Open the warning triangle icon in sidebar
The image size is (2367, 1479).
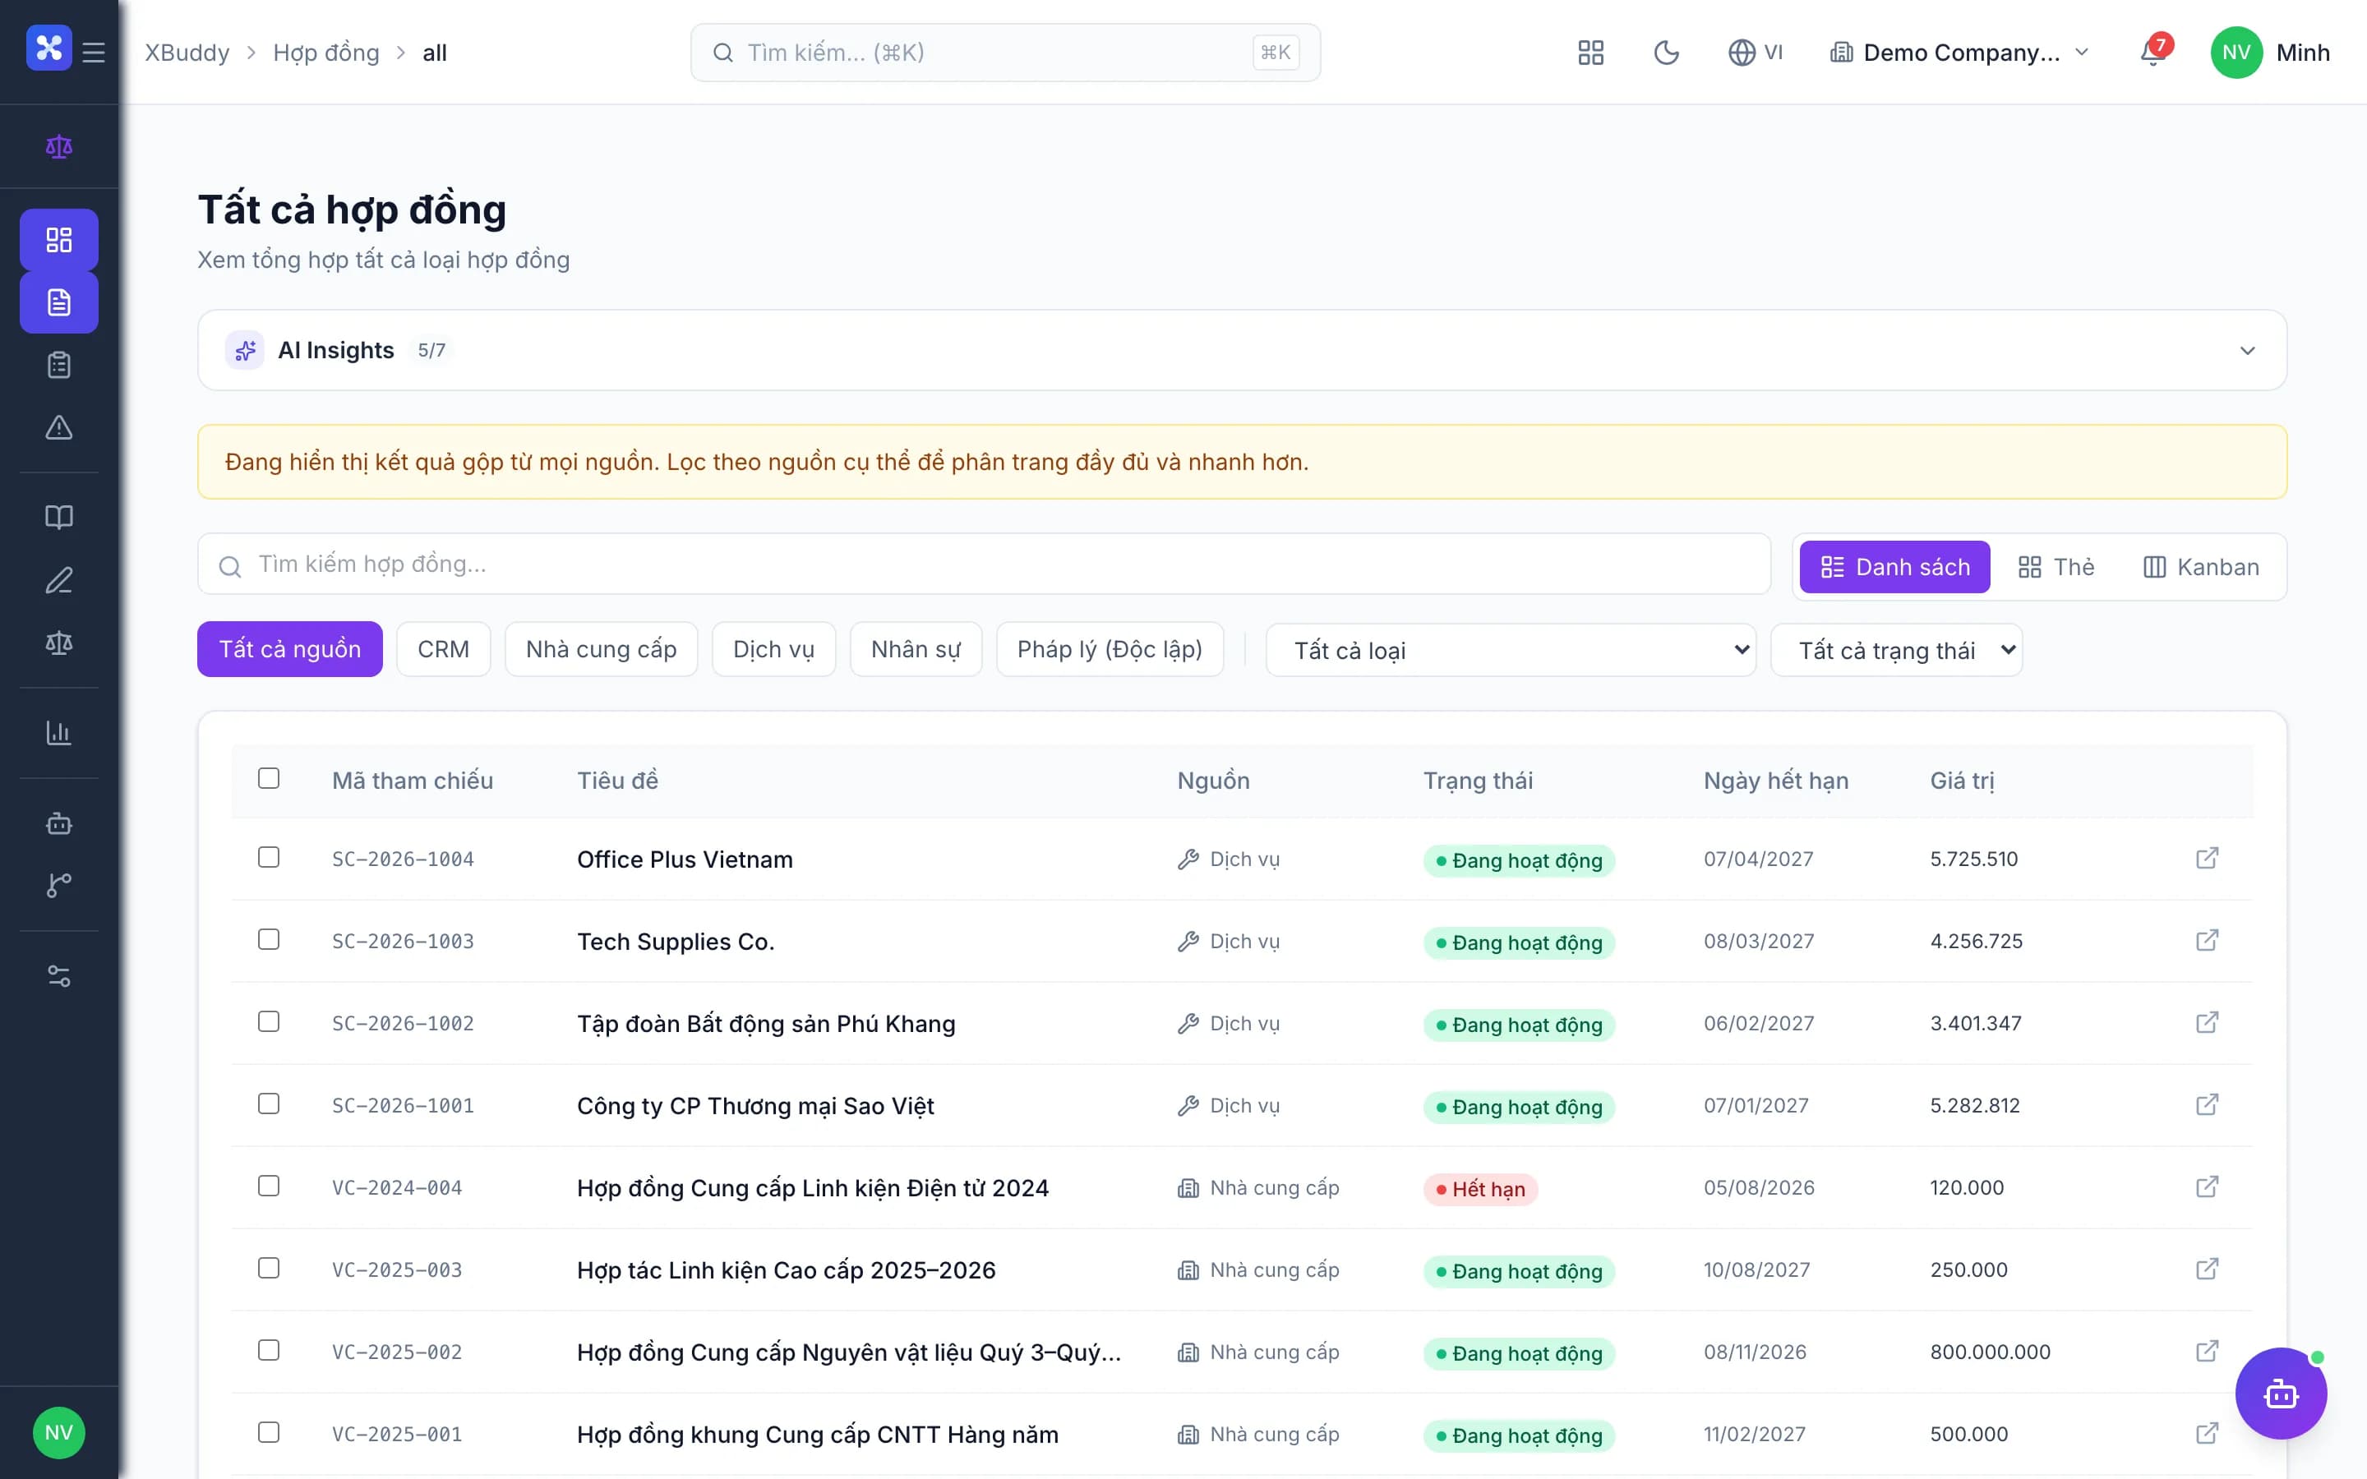coord(58,427)
